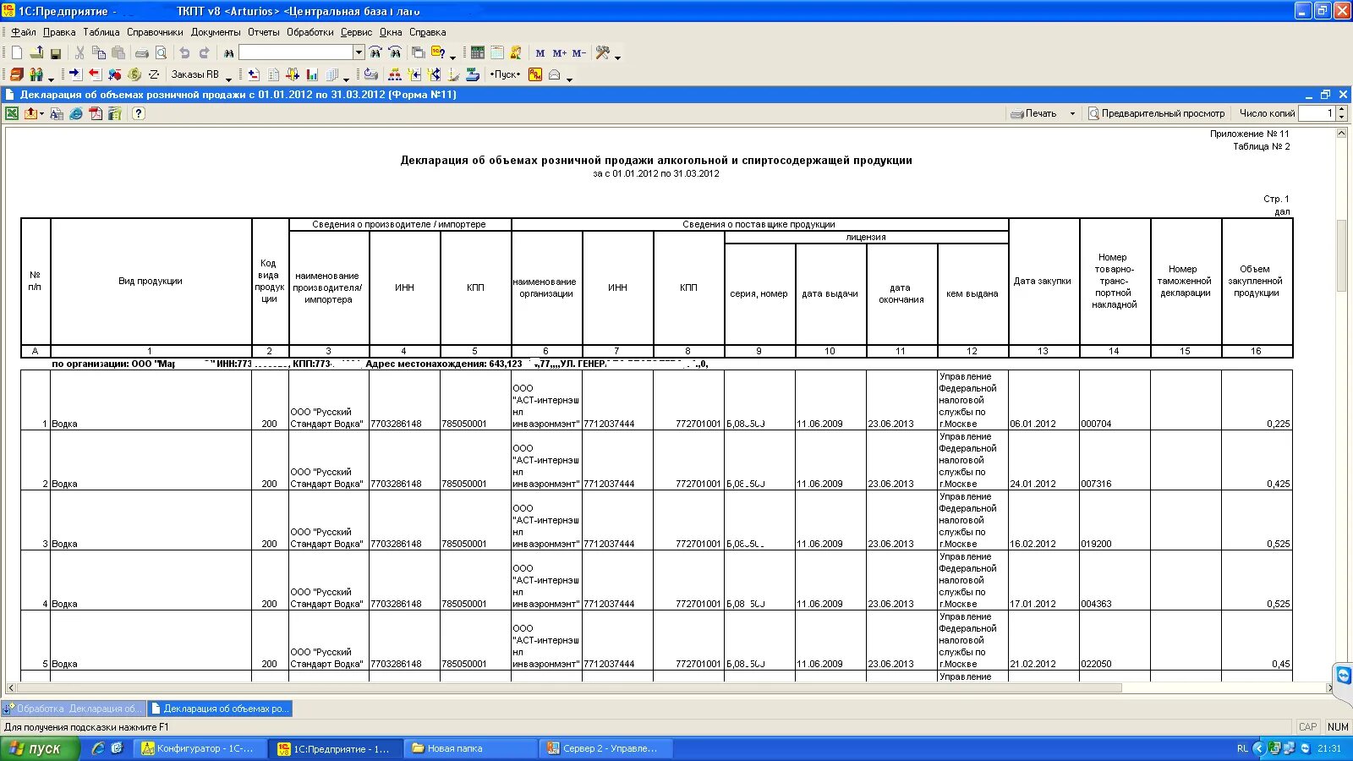Click the M- memory subtract button
Screen dimensions: 1353x761
[x=578, y=53]
